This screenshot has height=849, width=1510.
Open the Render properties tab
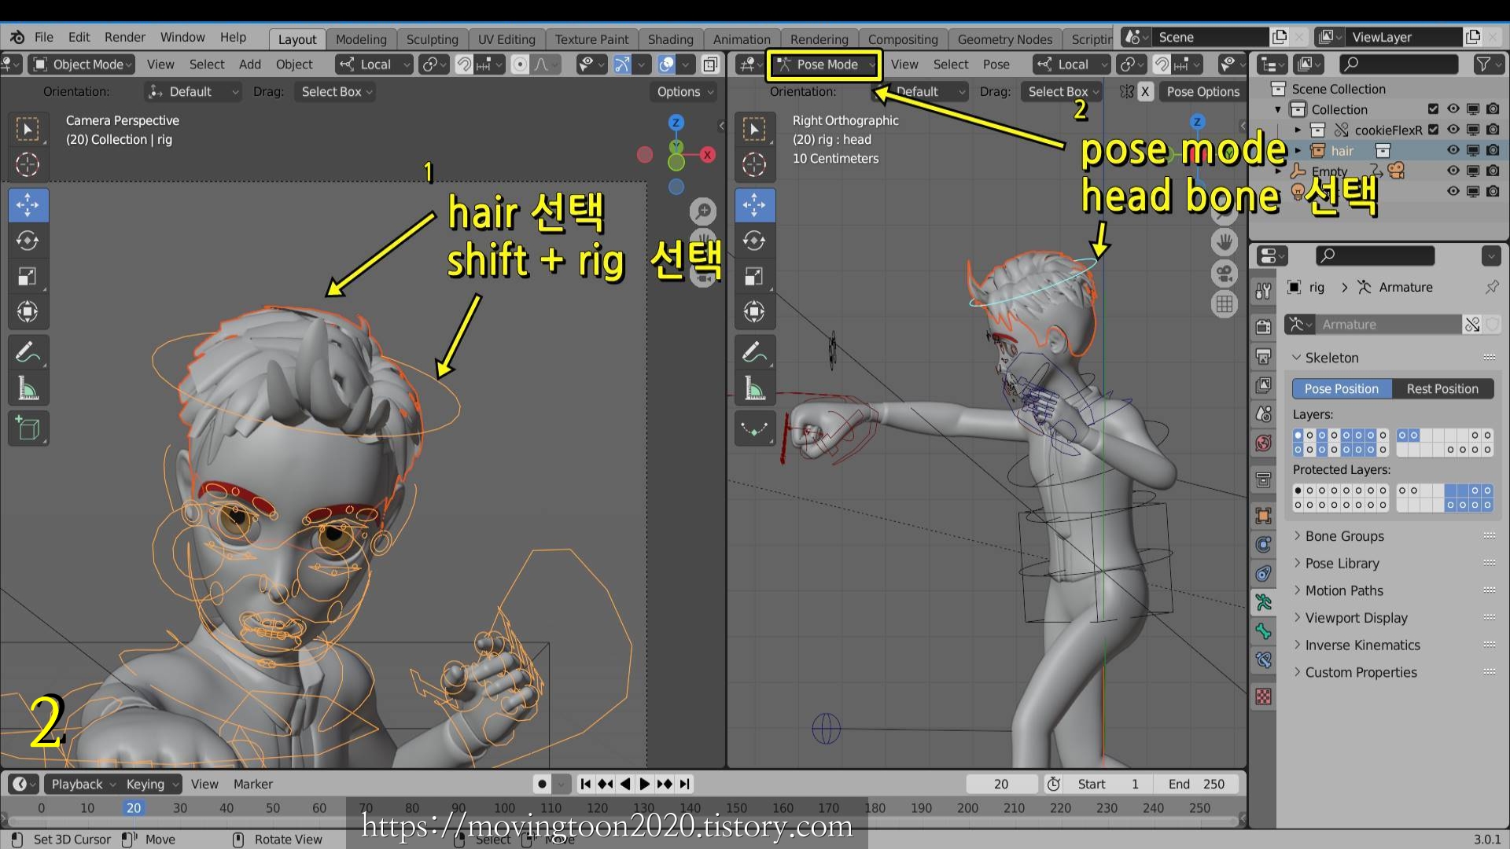click(1263, 326)
